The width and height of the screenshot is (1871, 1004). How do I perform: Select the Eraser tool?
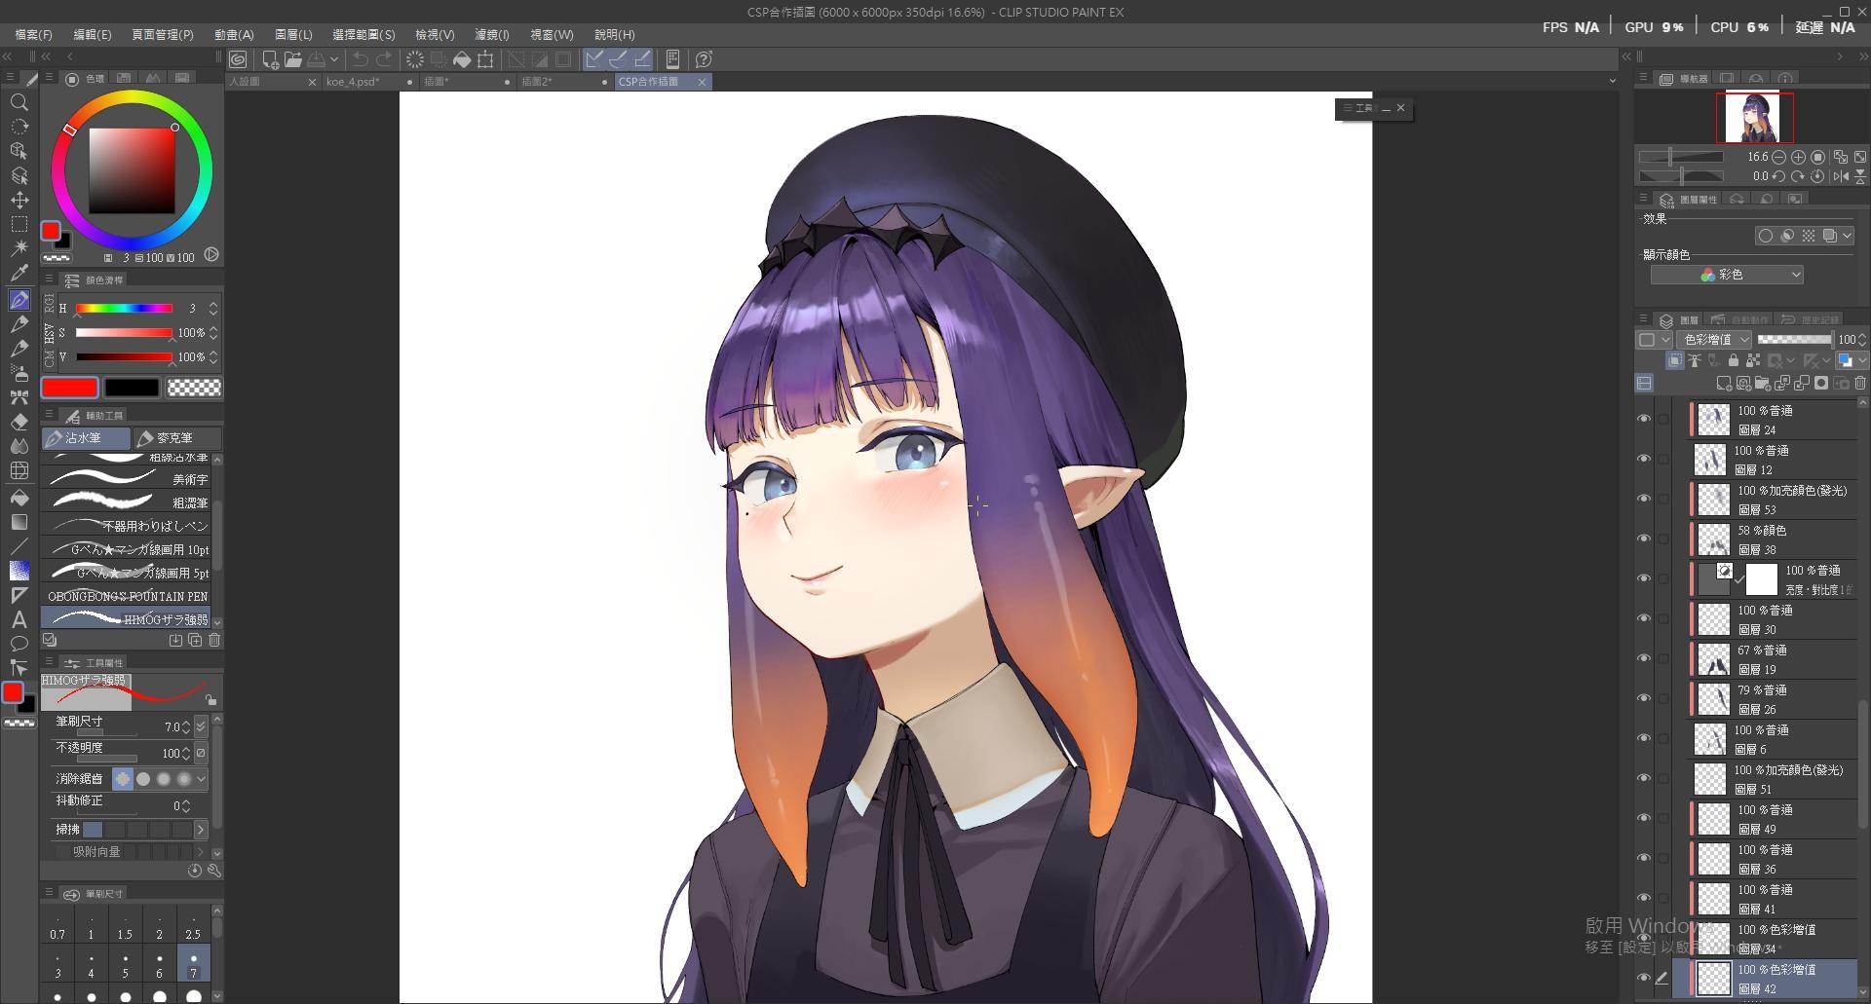[19, 423]
